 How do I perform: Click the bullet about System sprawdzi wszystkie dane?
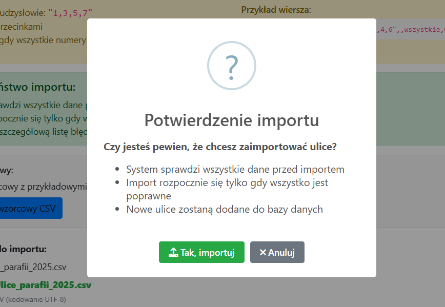tap(235, 169)
